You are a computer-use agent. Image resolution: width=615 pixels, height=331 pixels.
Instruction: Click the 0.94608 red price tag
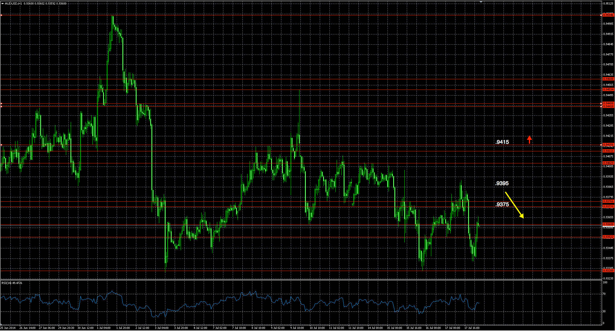click(608, 79)
